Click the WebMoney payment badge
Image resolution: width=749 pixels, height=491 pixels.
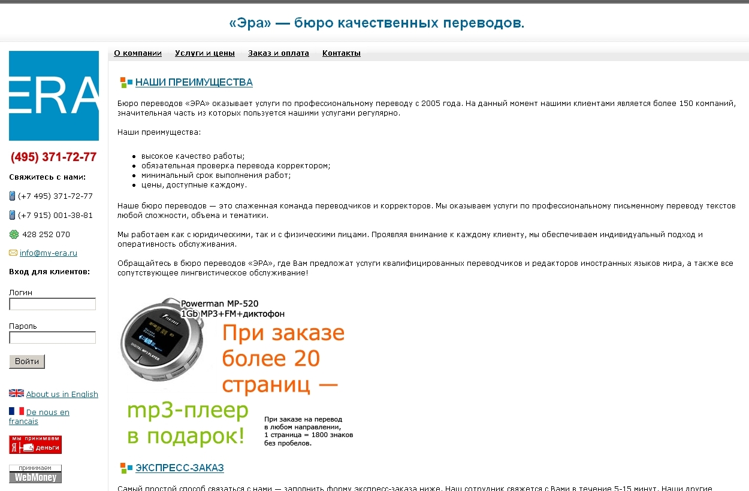click(35, 473)
